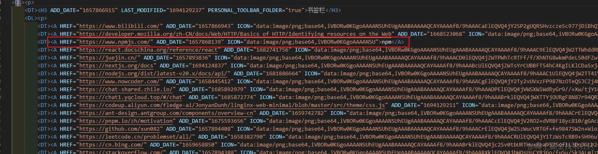Click the ADD_DATE value 1659742782
598x154 pixels.
305,113
